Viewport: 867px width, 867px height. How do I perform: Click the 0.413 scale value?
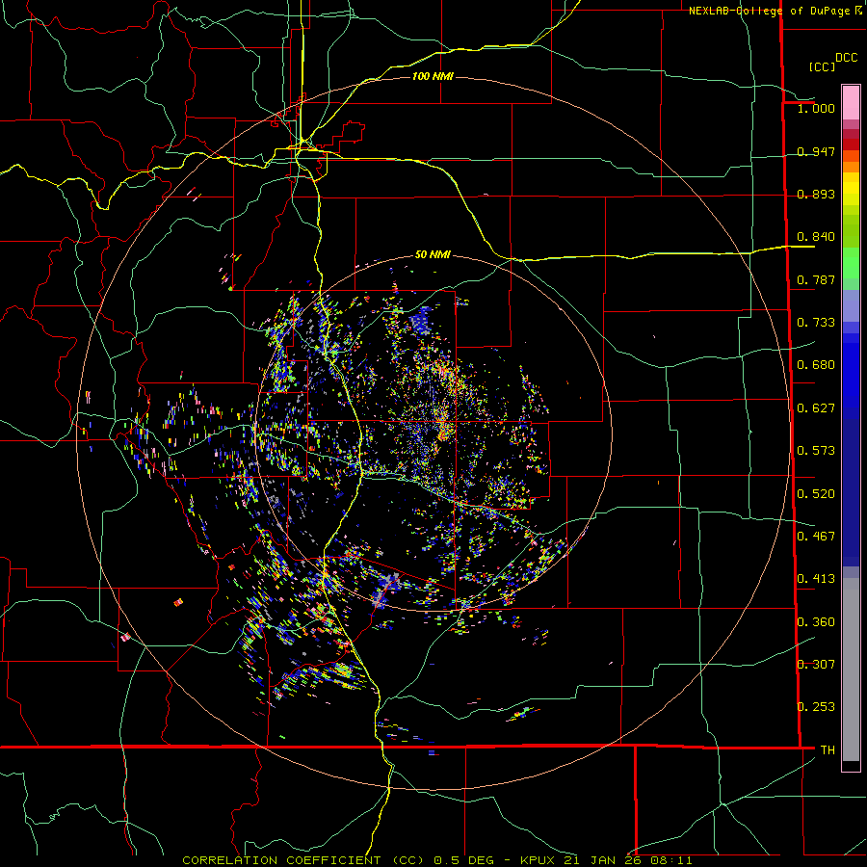pyautogui.click(x=816, y=579)
